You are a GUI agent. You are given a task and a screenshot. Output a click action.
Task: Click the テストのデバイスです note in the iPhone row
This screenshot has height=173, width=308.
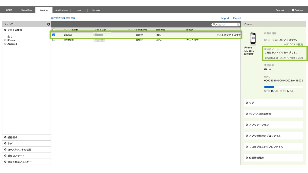click(229, 35)
